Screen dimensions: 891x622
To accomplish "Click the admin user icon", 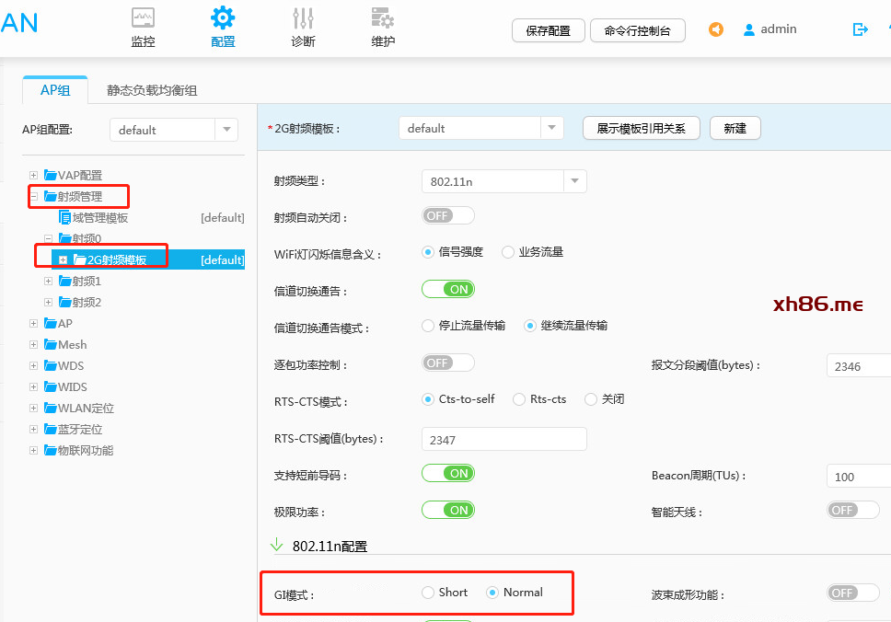I will pos(749,29).
